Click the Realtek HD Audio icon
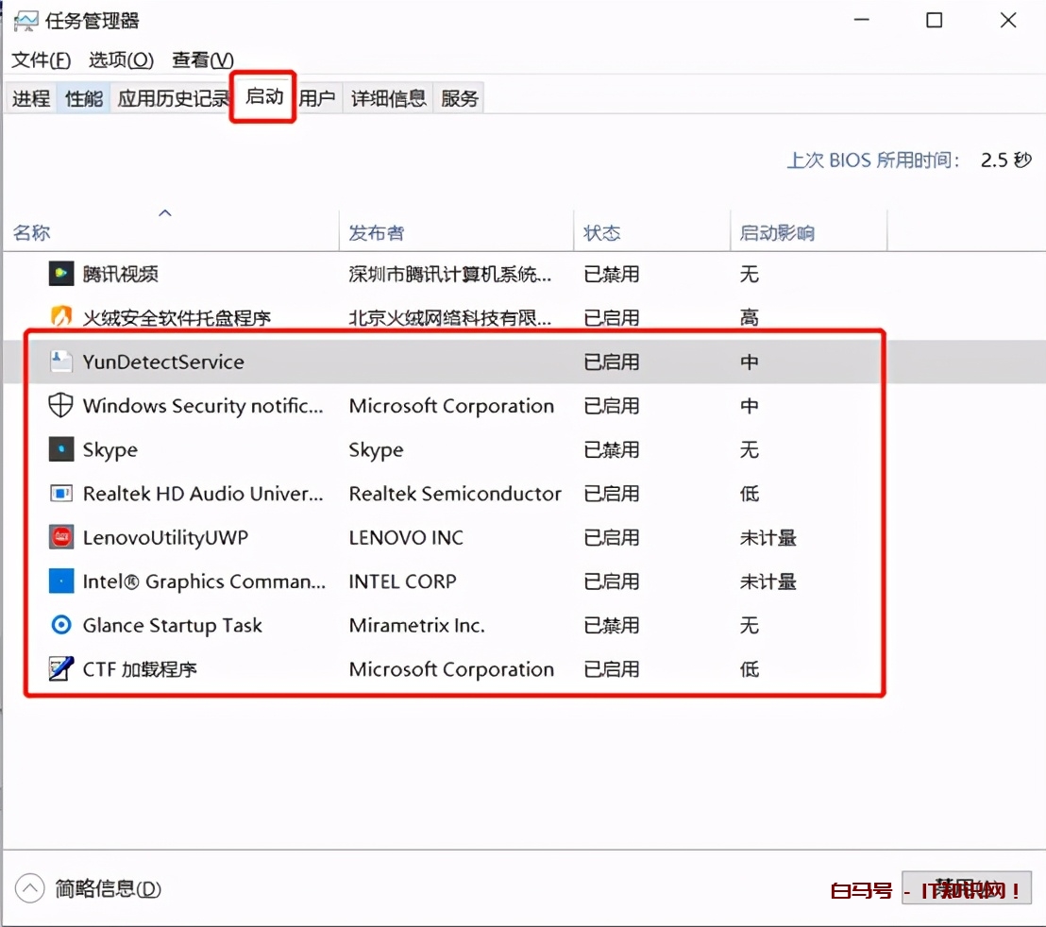This screenshot has height=927, width=1046. click(x=59, y=494)
